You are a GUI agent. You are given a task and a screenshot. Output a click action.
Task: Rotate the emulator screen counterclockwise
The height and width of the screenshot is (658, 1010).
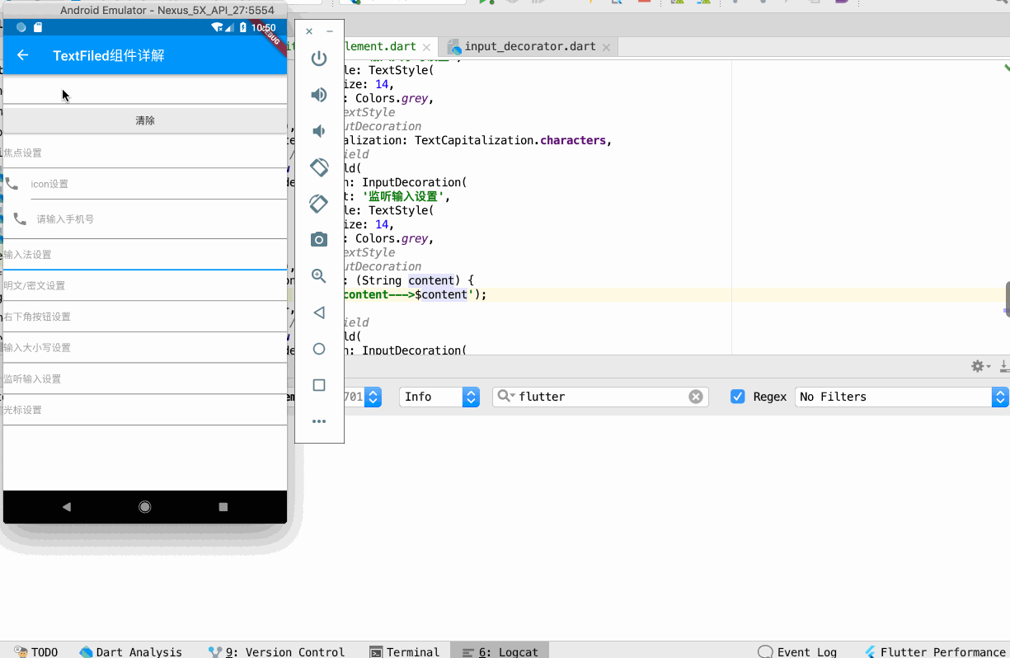[319, 167]
